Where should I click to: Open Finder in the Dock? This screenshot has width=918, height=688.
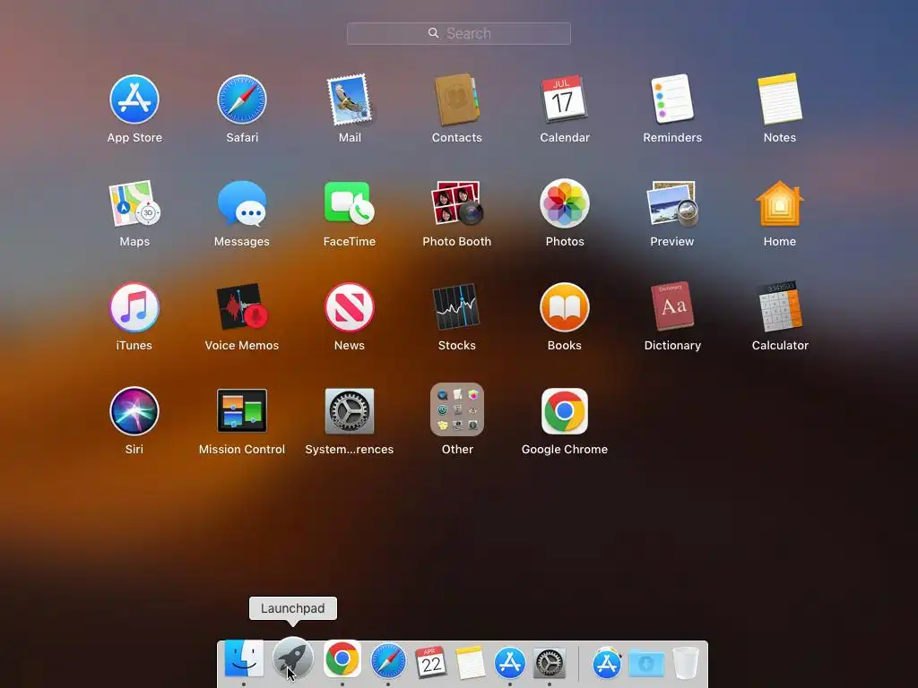(244, 659)
